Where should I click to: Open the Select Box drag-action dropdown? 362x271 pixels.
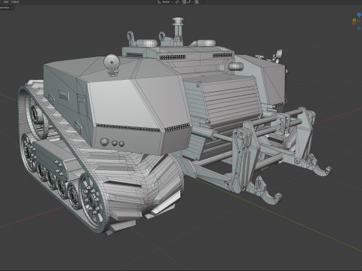tap(6, 8)
